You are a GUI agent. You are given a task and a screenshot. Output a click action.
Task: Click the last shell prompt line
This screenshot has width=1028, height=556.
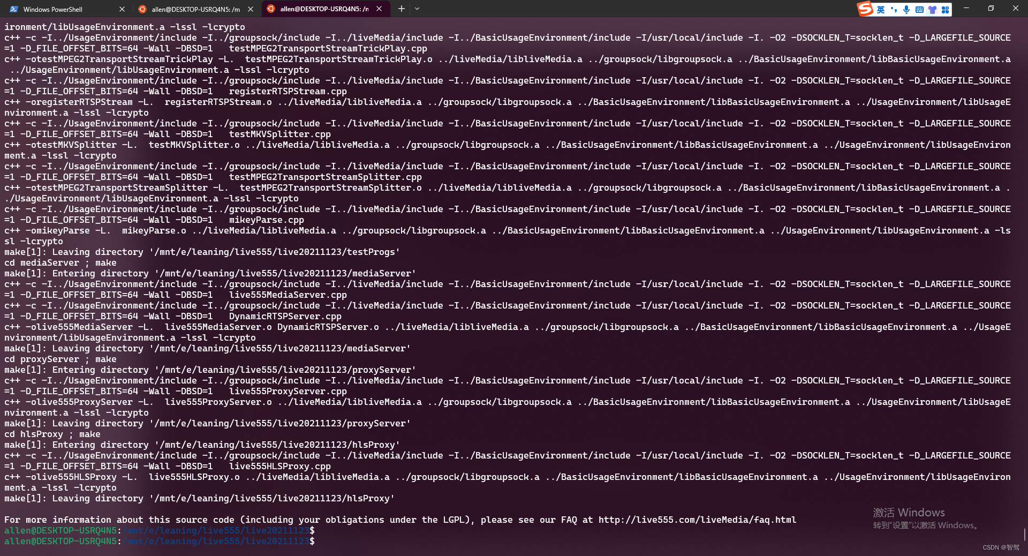pyautogui.click(x=160, y=541)
